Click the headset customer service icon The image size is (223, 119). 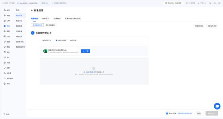pos(210,3)
